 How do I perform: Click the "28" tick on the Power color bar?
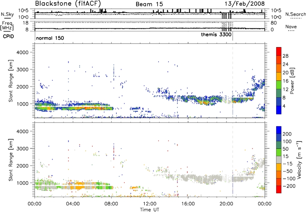(285, 56)
